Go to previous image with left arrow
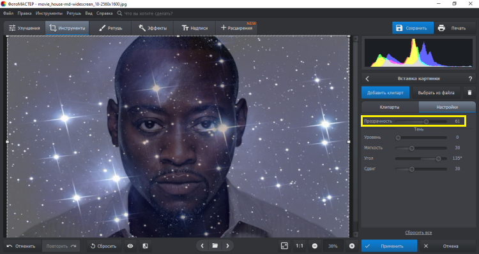The image size is (479, 254). [x=202, y=246]
